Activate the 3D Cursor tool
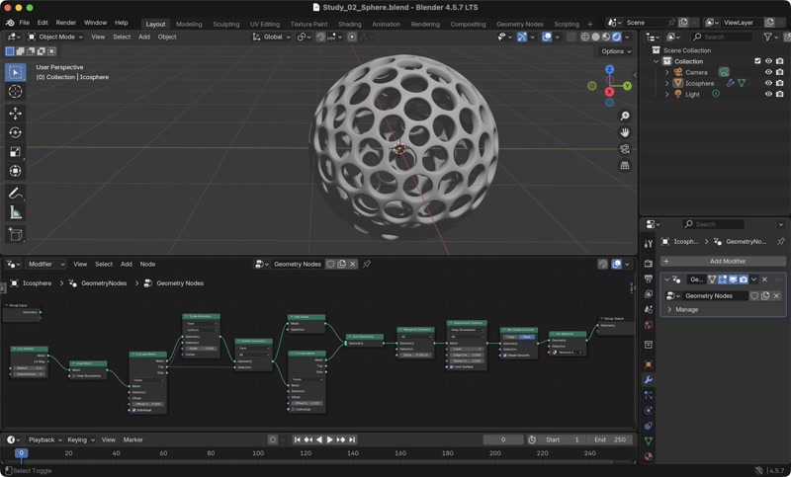This screenshot has height=477, width=791. [x=15, y=92]
